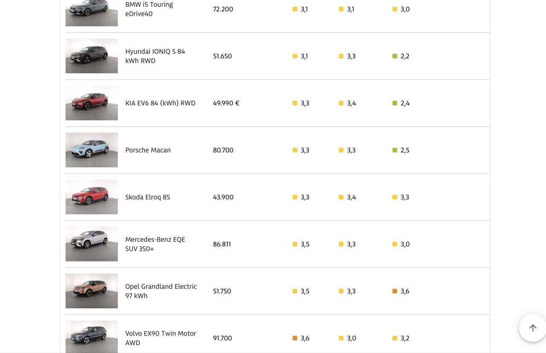Open the Skoda Elroq 85 model link
The width and height of the screenshot is (546, 353).
click(148, 197)
